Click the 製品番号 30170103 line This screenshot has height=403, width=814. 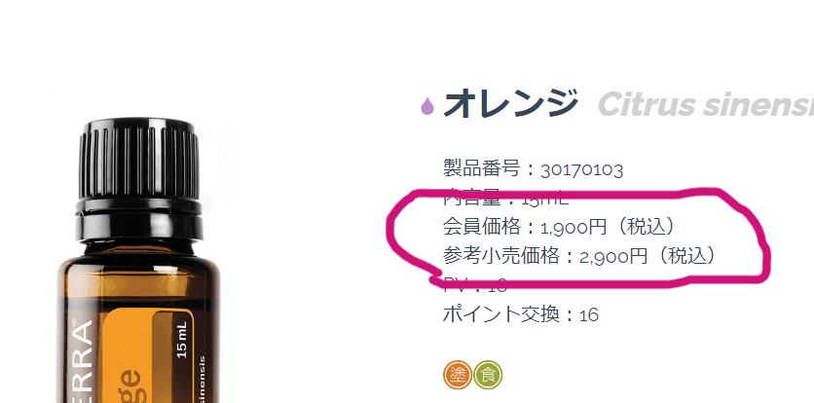533,168
